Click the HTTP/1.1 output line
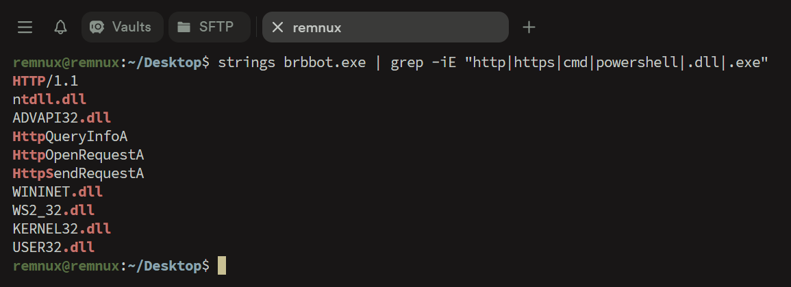791x287 pixels. [x=45, y=81]
